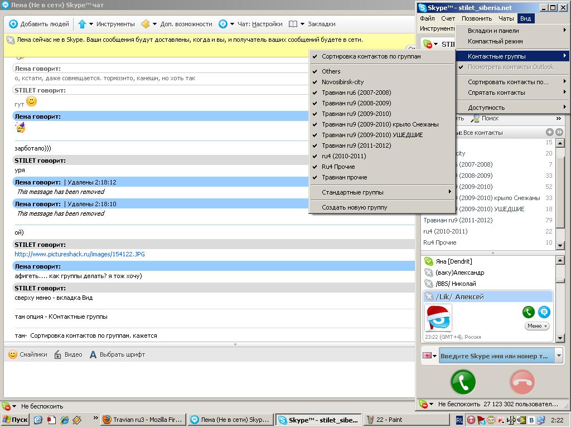Click the offline icon beside (ваку)Александр
The height and width of the screenshot is (428, 571).
[428, 273]
